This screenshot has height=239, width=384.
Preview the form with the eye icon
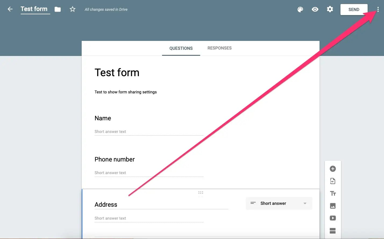coord(315,9)
